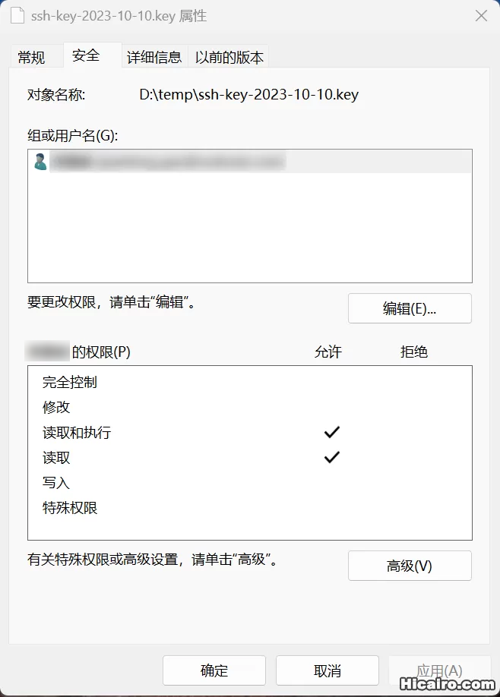Apply changes with the 应用(A) button
Image resolution: width=500 pixels, height=697 pixels.
click(x=439, y=670)
